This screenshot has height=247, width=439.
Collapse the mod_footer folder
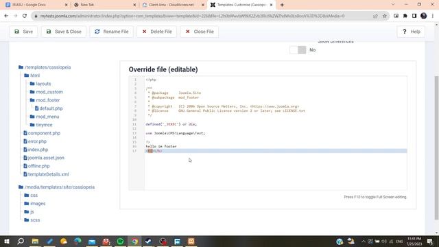[x=45, y=100]
